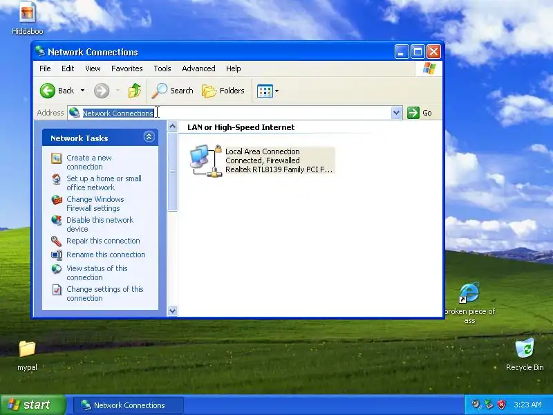The height and width of the screenshot is (415, 553).
Task: Click View status of this connection
Action: coord(97,273)
